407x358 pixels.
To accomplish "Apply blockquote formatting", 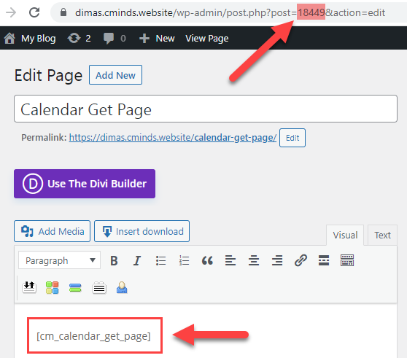I will point(207,260).
